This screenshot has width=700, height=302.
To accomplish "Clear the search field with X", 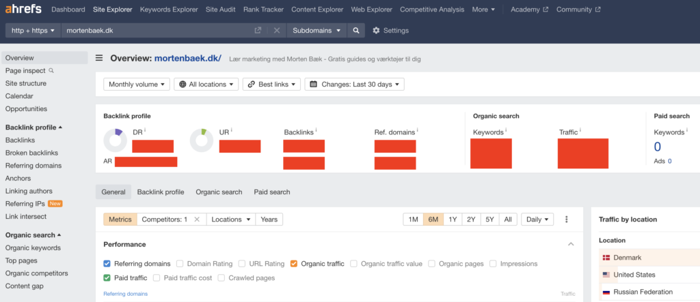I will click(277, 30).
